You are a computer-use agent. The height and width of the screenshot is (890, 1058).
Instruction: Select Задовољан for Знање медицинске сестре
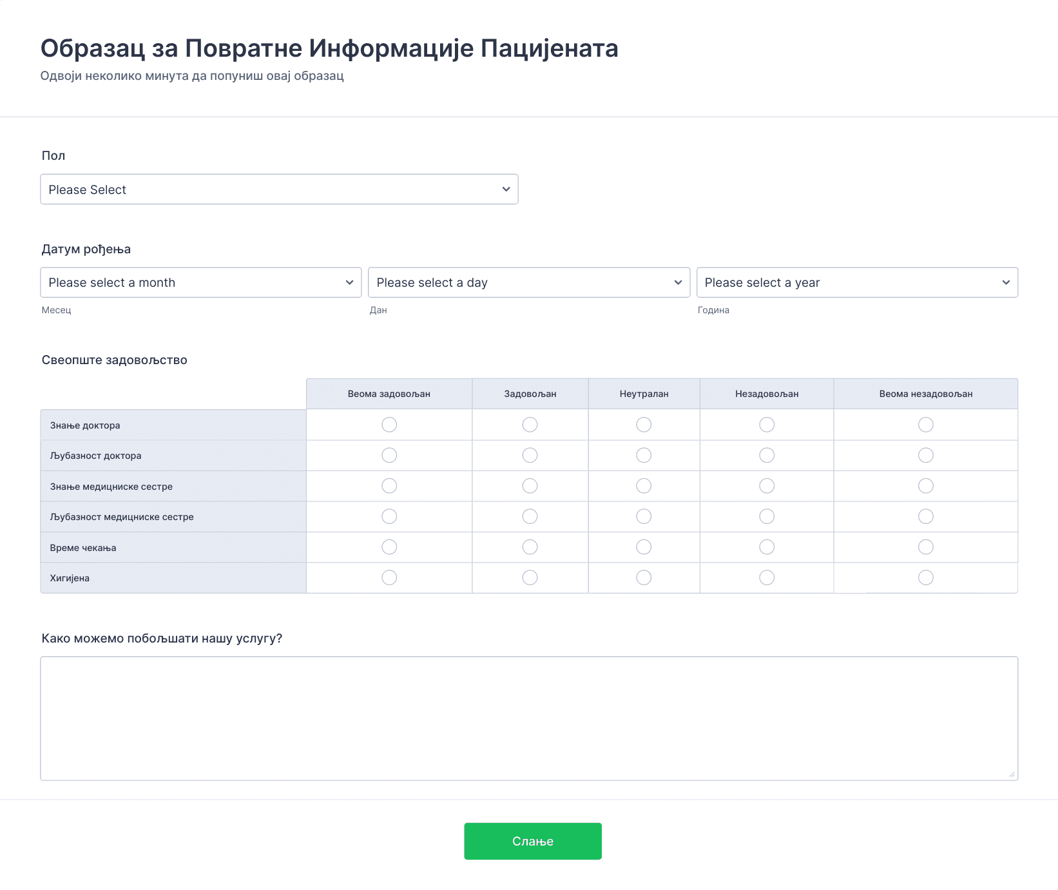tap(530, 486)
